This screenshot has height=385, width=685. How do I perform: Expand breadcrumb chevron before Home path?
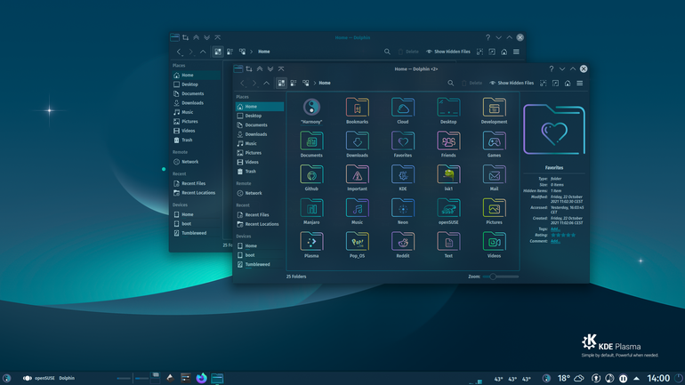point(315,83)
